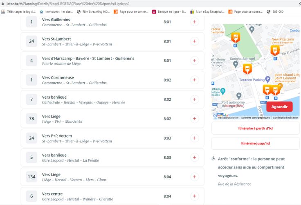
Task: Select the orange bus stop marker beside Sangha Scri sprl
Action: point(247,68)
